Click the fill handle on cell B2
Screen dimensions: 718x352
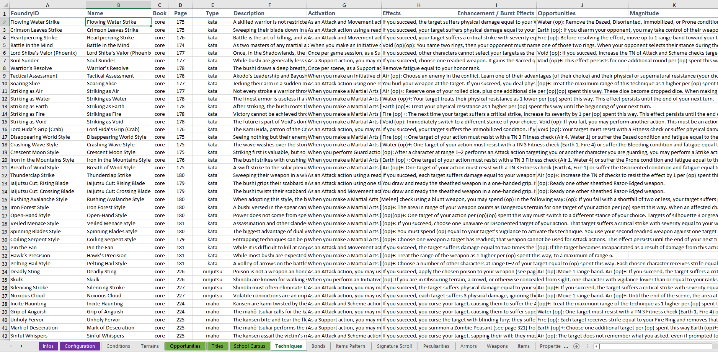pos(151,26)
